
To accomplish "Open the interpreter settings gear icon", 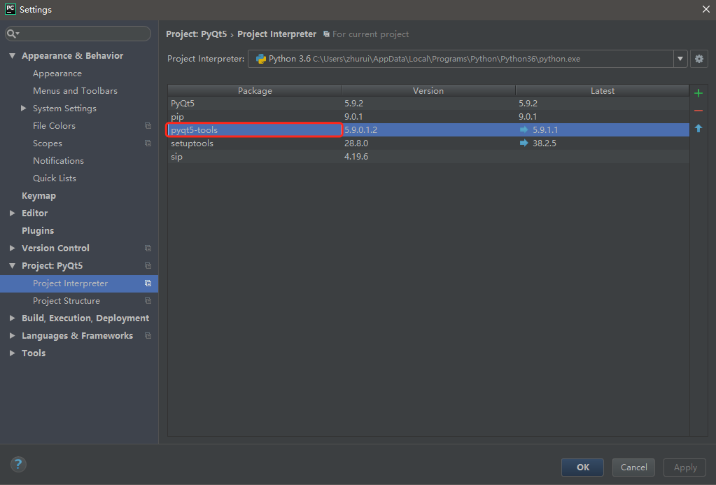I will pos(699,59).
